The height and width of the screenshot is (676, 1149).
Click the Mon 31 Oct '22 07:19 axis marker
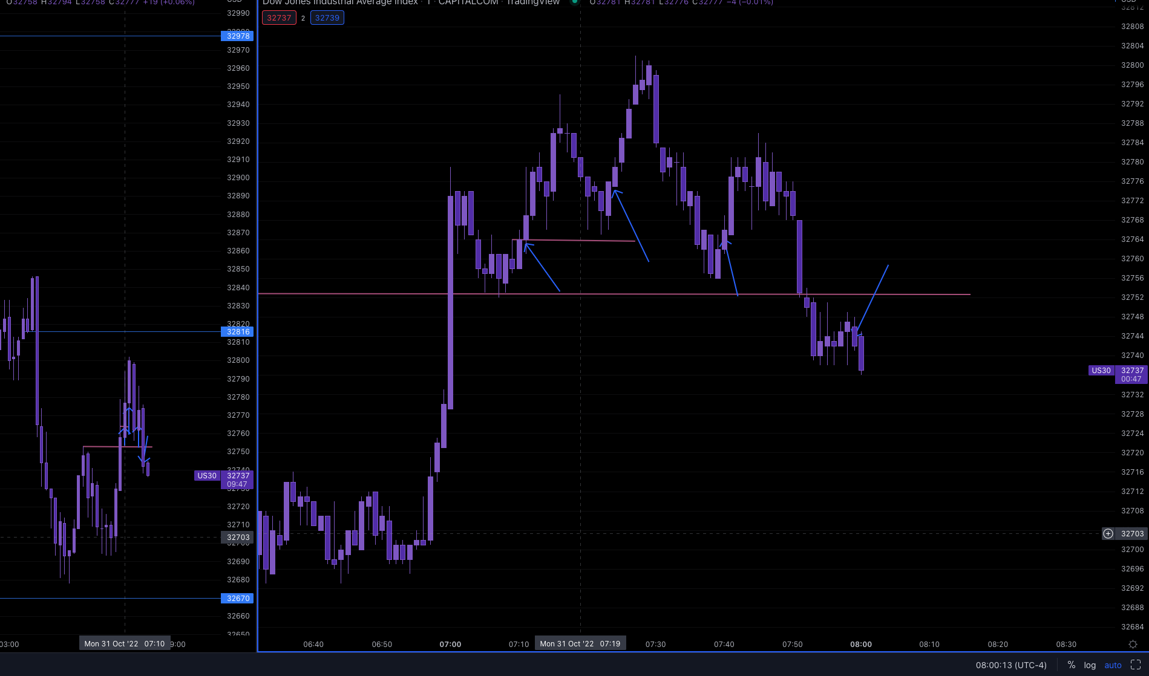(x=580, y=643)
